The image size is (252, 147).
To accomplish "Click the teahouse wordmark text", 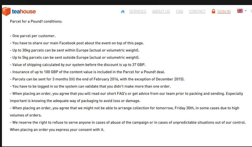I will [x=24, y=11].
